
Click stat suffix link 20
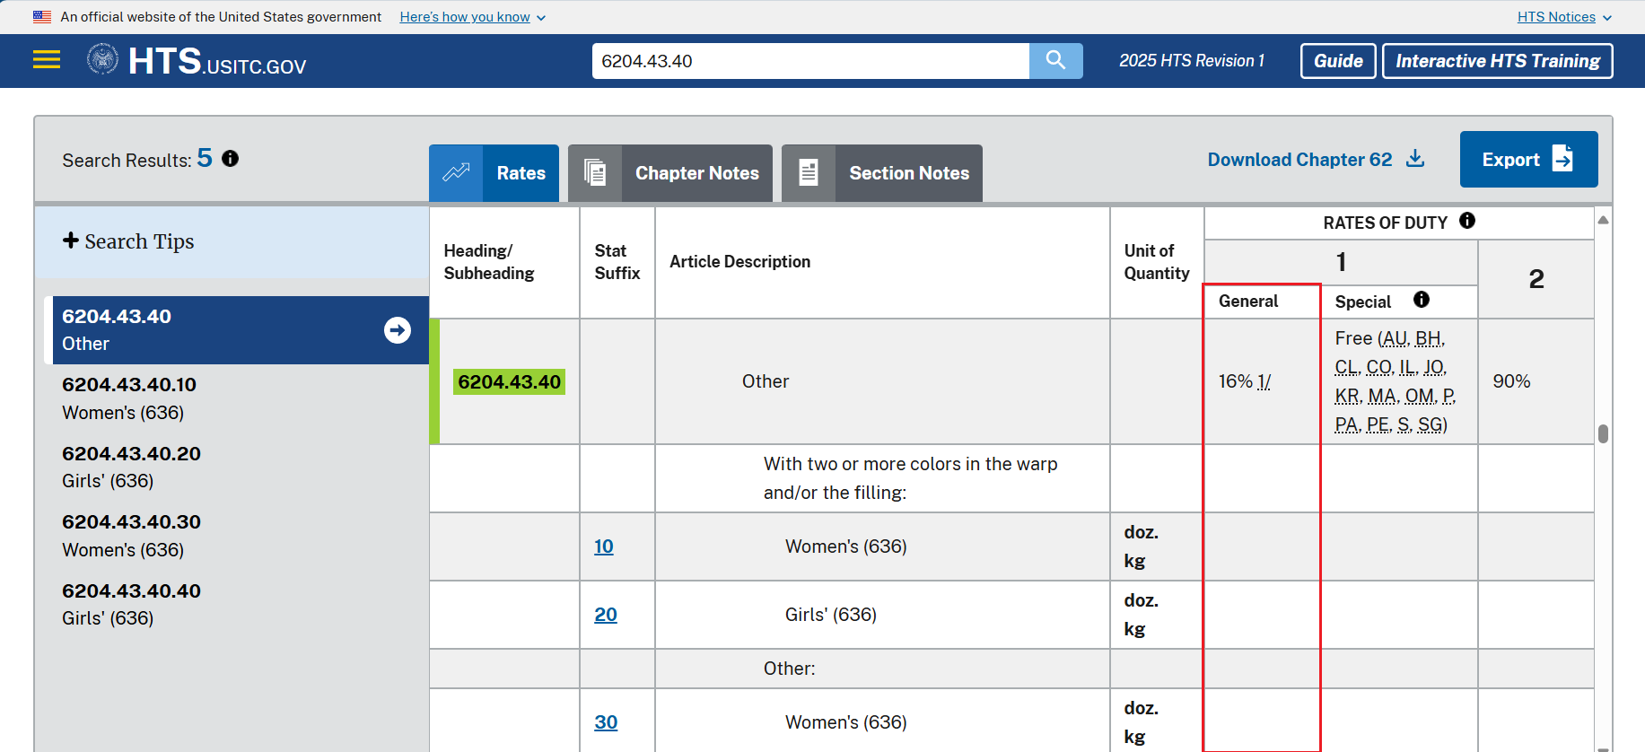tap(606, 615)
